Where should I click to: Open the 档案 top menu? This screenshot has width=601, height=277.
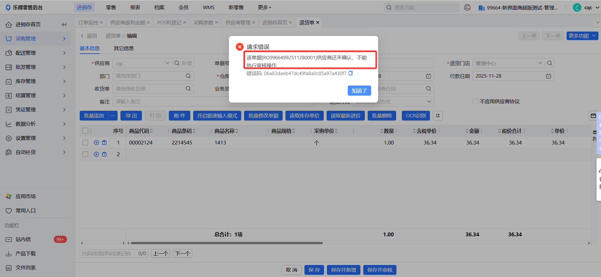159,8
